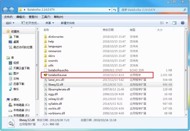This screenshot has width=190, height=131.
Task: Click the change view icon in toolbar
Action: pyautogui.click(x=162, y=23)
